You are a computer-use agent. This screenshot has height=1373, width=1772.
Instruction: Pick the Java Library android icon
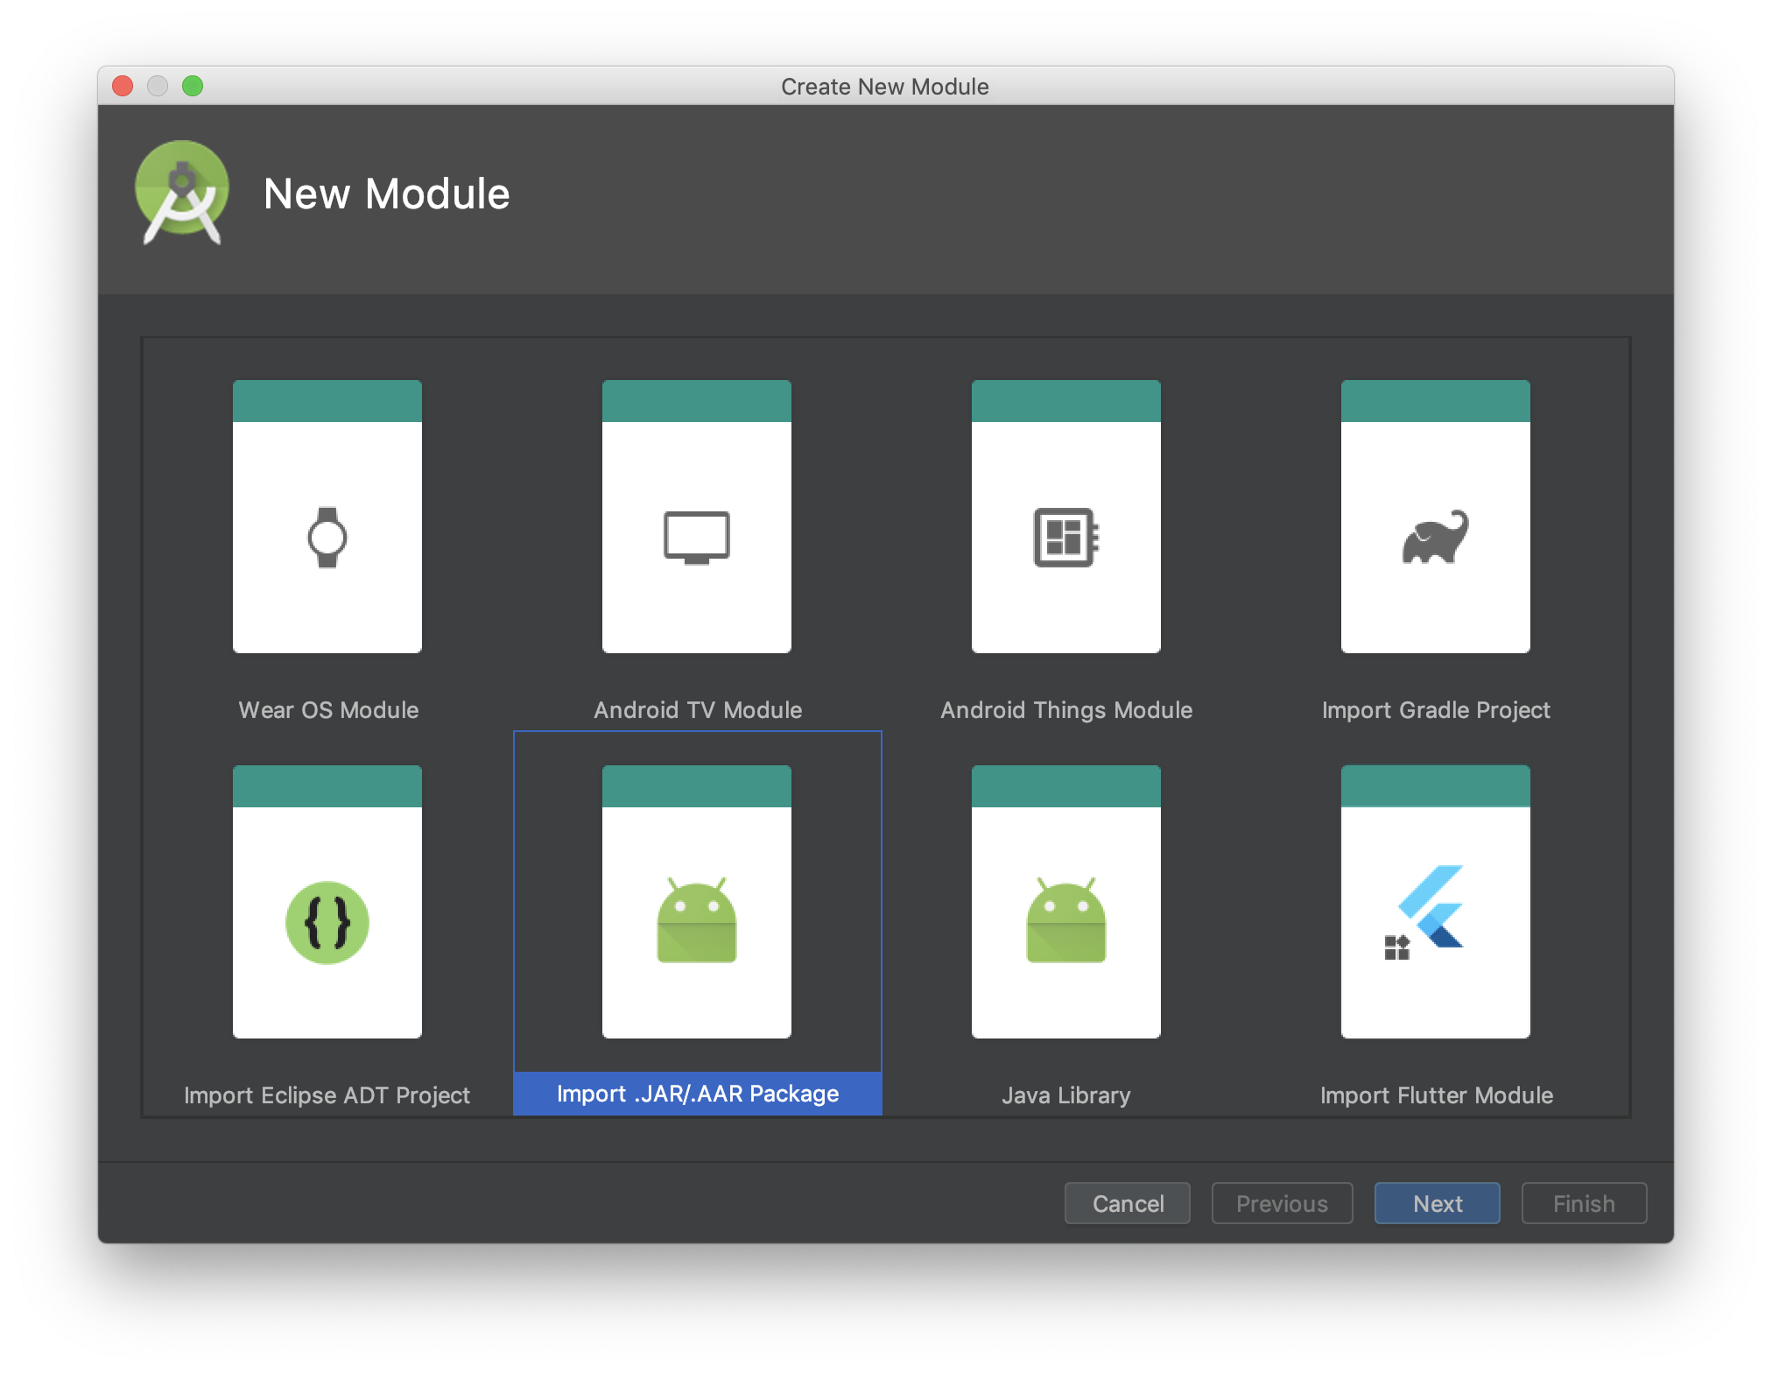1066,920
